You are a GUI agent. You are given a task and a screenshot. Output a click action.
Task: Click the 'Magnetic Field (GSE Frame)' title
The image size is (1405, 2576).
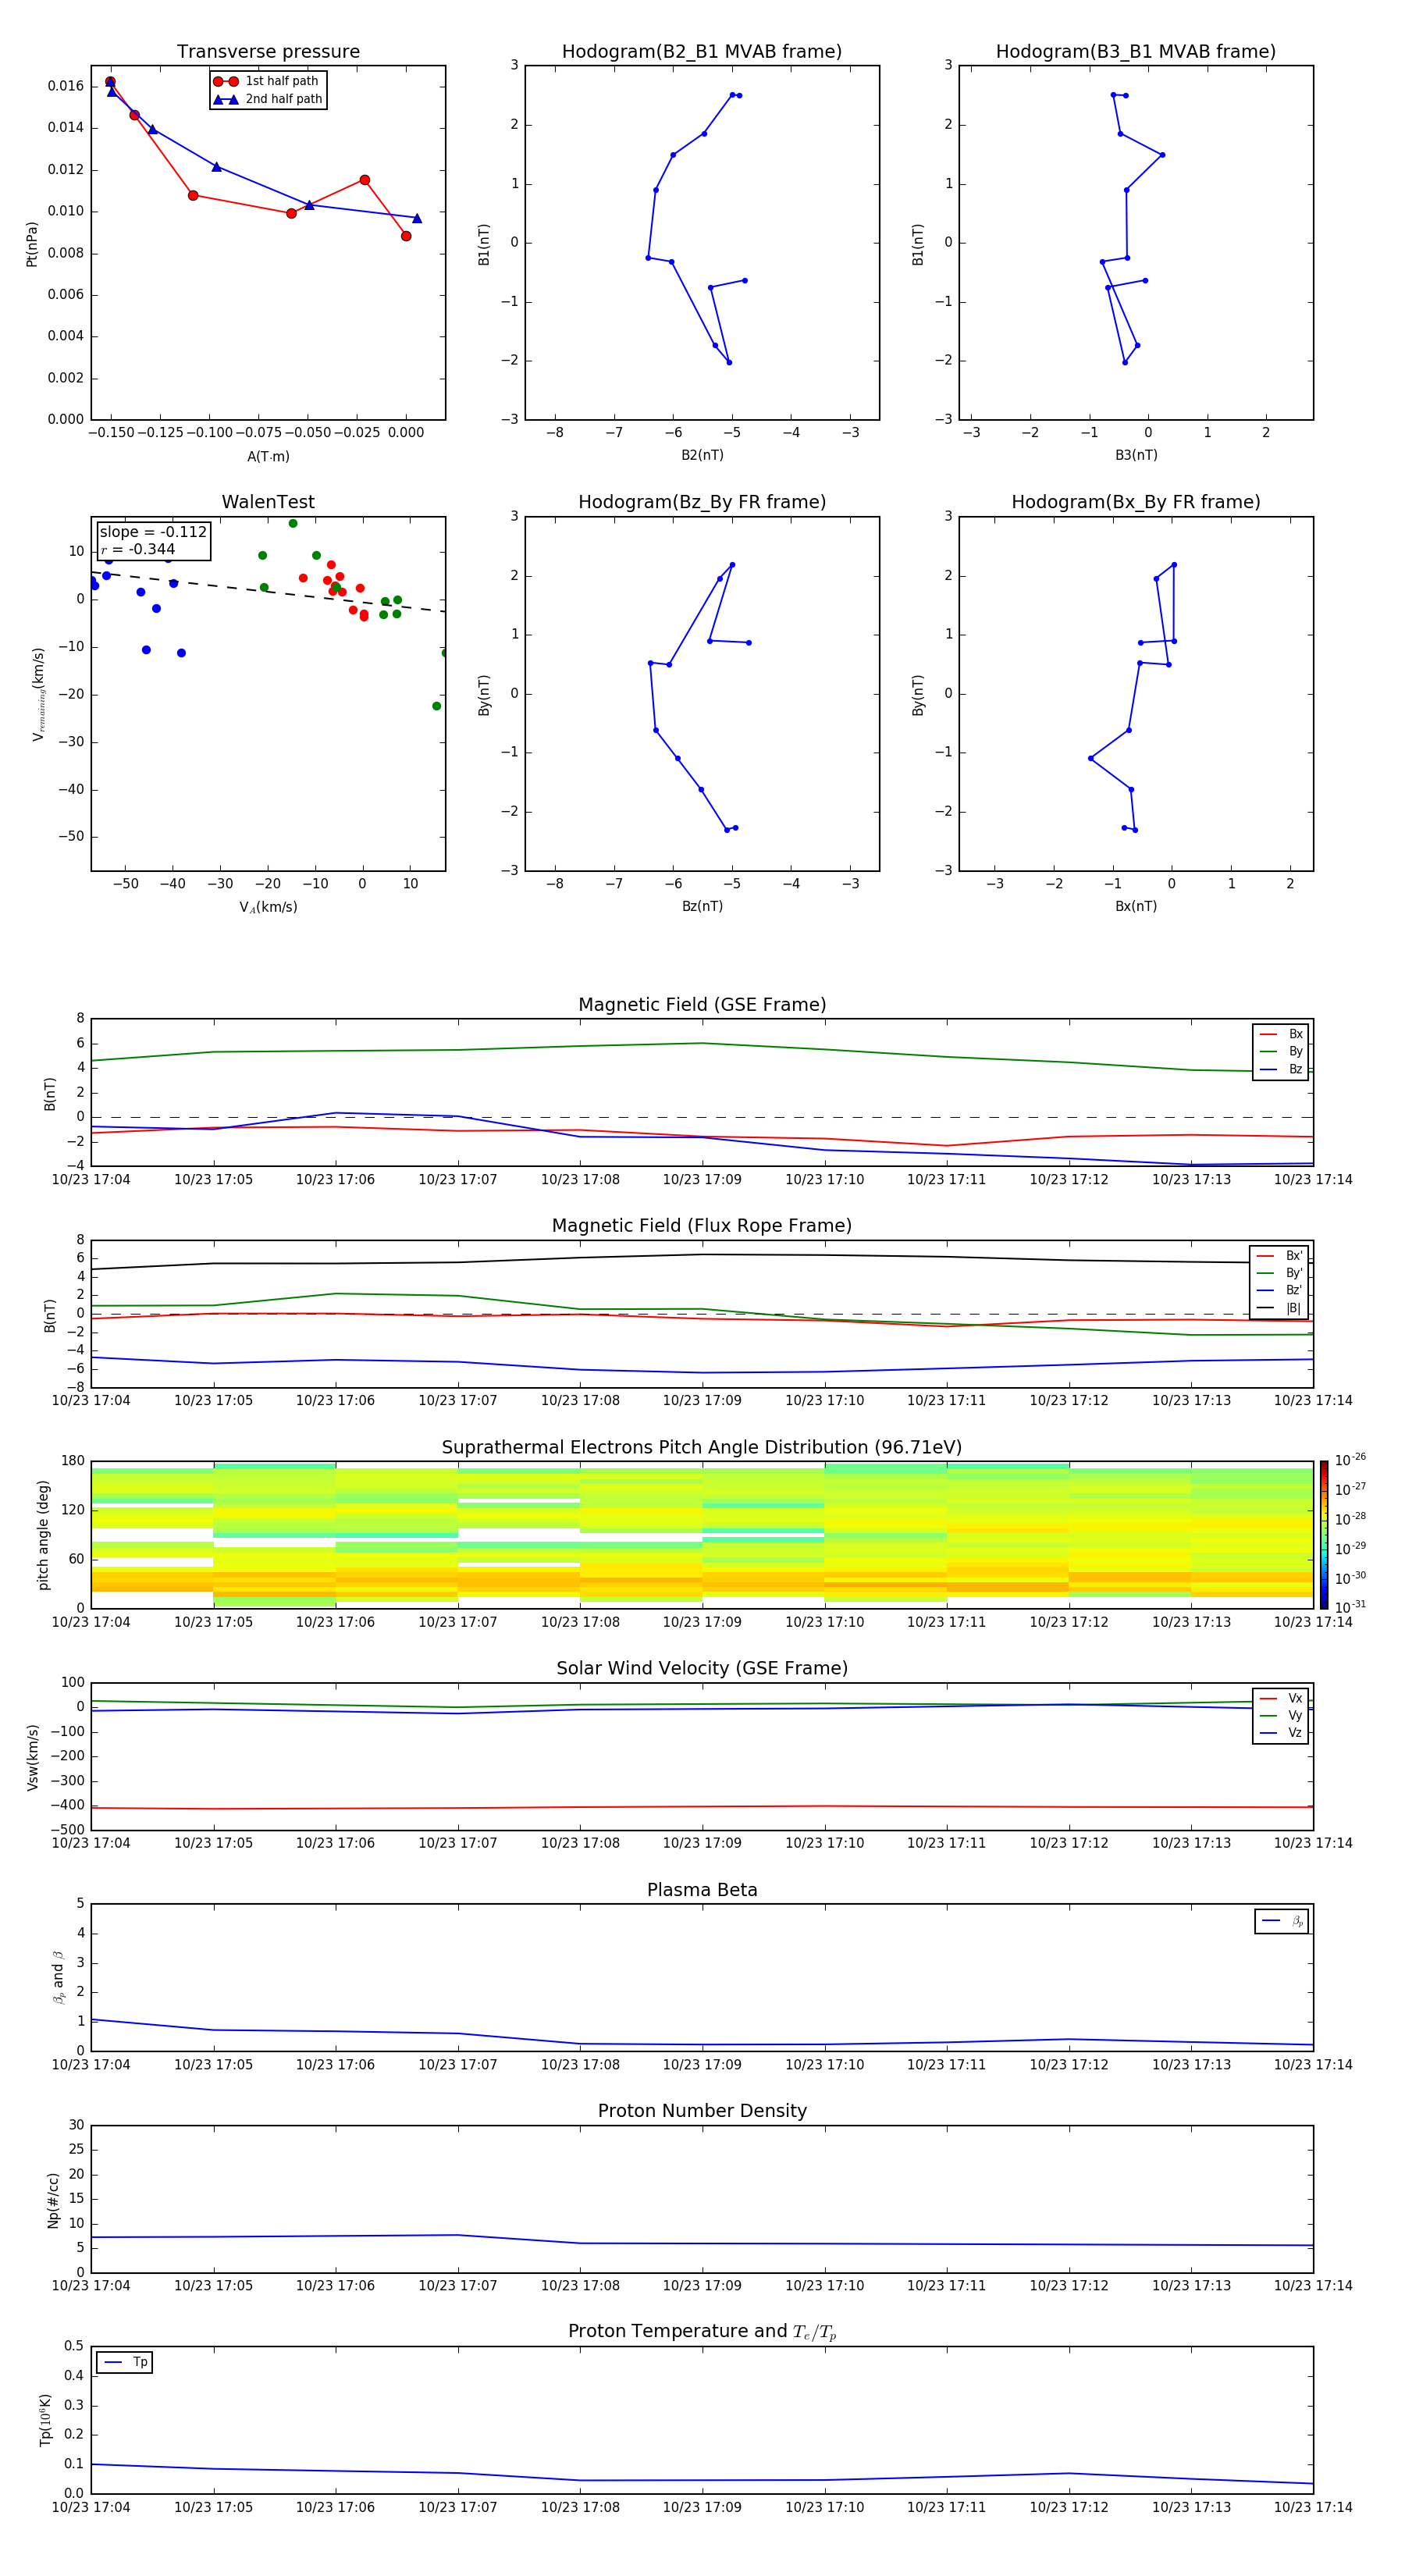coord(702,1005)
